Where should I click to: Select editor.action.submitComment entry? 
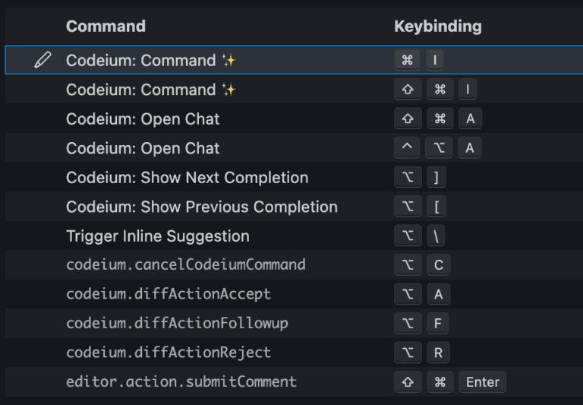point(294,382)
